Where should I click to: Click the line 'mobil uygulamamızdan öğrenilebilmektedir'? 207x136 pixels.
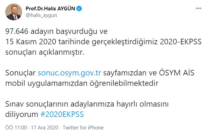pos(82,83)
